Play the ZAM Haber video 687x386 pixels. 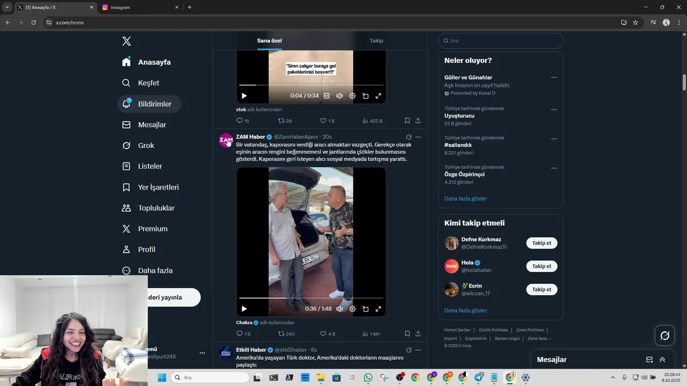pyautogui.click(x=244, y=309)
